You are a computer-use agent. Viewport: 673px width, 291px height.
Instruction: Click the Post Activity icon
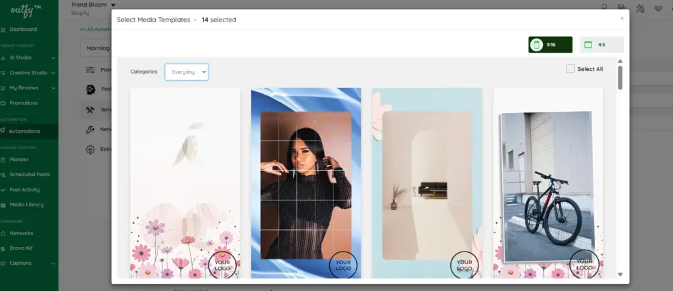pos(3,190)
